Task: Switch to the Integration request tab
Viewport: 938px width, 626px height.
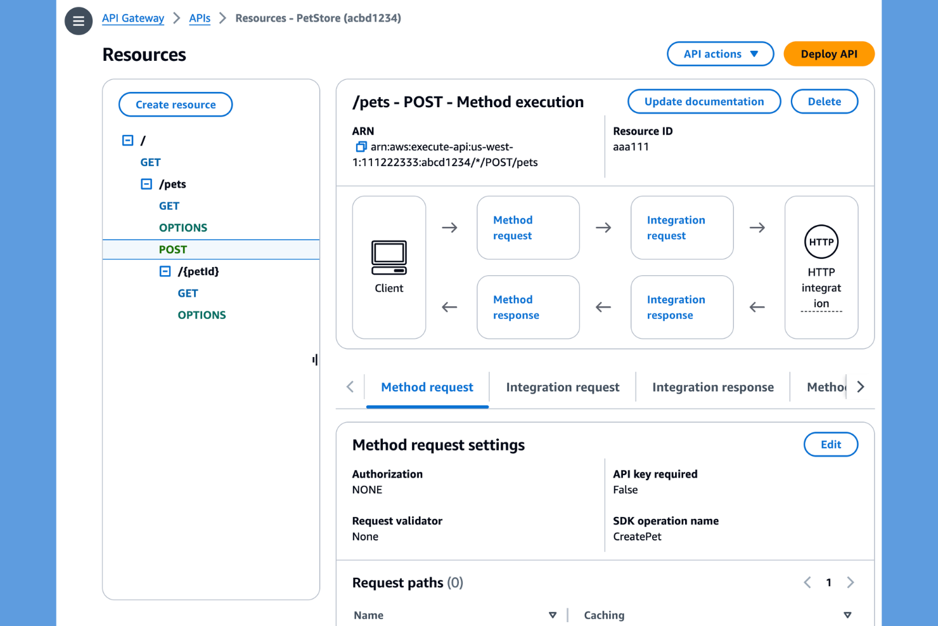Action: 563,388
